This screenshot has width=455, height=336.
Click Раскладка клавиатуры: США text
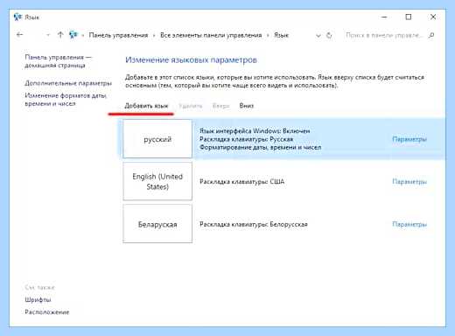241,182
